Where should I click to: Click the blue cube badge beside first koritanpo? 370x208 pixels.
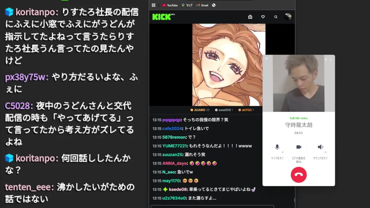9,12
